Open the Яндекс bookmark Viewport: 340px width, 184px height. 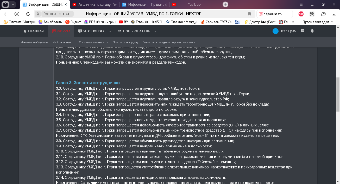coord(73,22)
